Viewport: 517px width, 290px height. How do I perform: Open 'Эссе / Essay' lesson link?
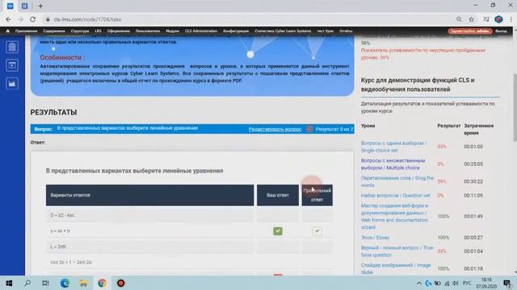(x=375, y=238)
